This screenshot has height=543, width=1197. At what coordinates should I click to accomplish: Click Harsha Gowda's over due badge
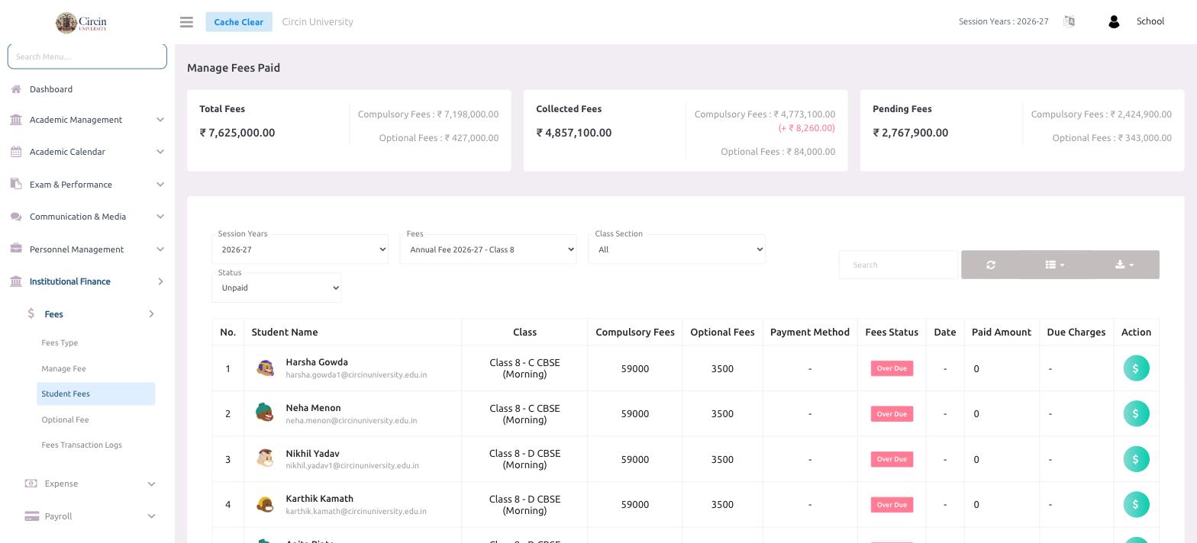pyautogui.click(x=892, y=368)
